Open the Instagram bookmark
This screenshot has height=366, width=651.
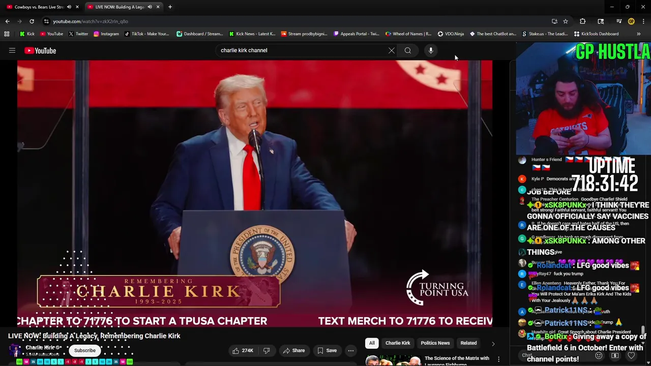tap(106, 34)
